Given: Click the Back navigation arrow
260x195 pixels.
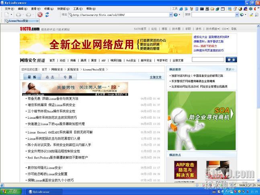Looking at the screenshot, I should coord(18,15).
